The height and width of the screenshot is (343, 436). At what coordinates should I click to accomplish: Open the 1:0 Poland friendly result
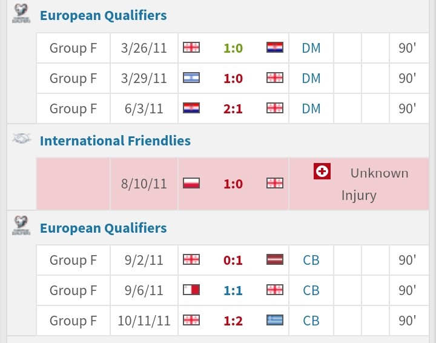pyautogui.click(x=233, y=184)
